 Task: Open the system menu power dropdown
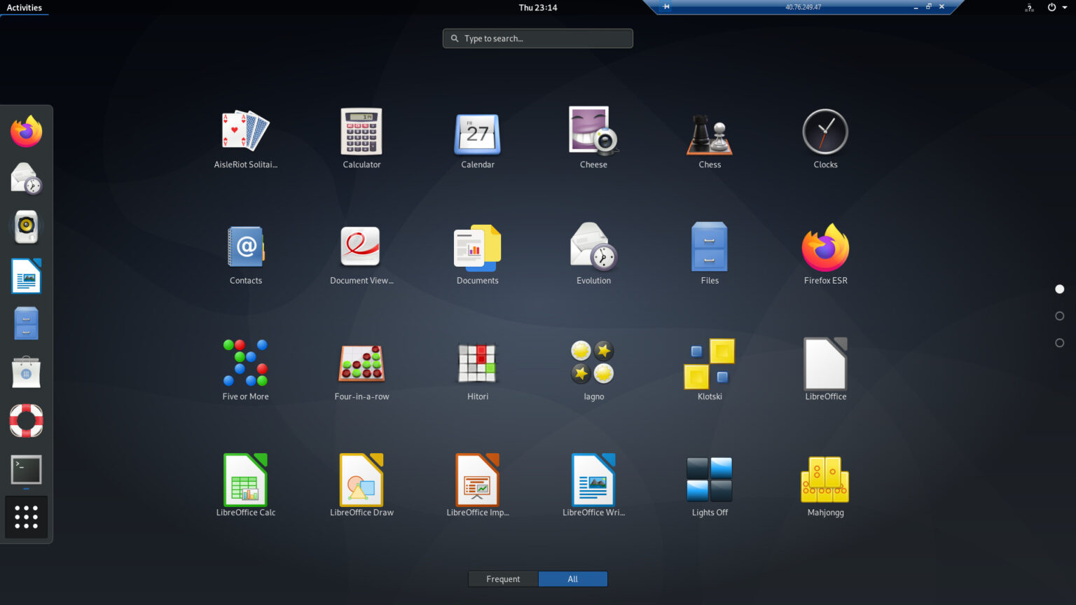pyautogui.click(x=1056, y=8)
